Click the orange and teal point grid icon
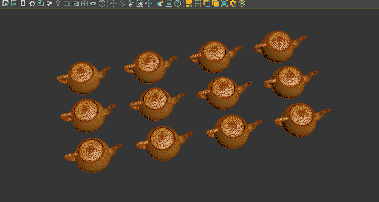Viewport: 379px width, 202px height. point(198,4)
